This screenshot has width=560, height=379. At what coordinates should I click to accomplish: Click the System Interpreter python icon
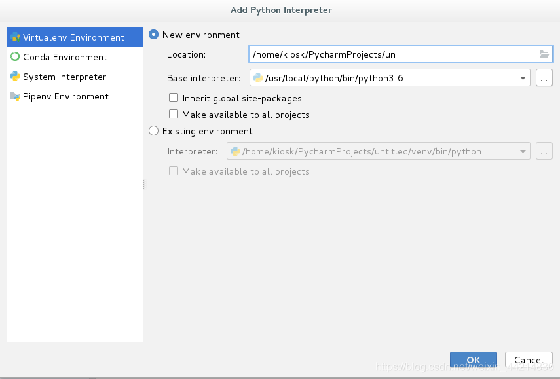tap(15, 76)
